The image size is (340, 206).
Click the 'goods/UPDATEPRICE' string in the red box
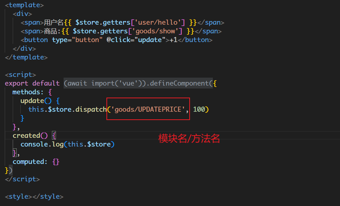[x=148, y=109]
